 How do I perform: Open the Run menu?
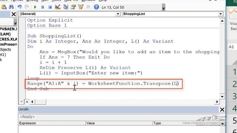pyautogui.click(x=45, y=1)
